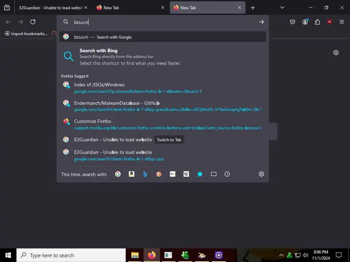Open E2Guardian suggestion with cpuz URL
The image size is (350, 262).
pyautogui.click(x=162, y=155)
